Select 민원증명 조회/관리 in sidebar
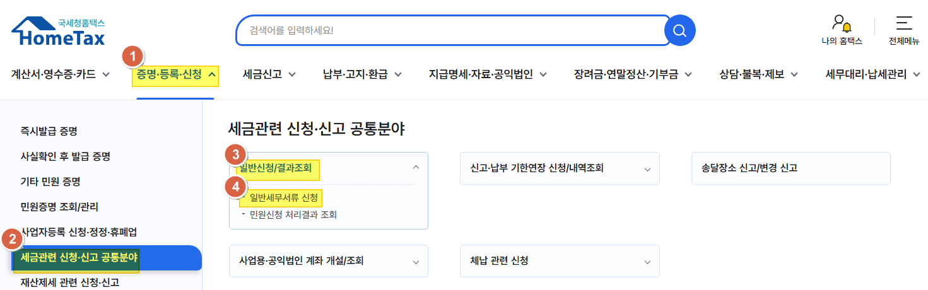Image resolution: width=928 pixels, height=290 pixels. pos(59,207)
